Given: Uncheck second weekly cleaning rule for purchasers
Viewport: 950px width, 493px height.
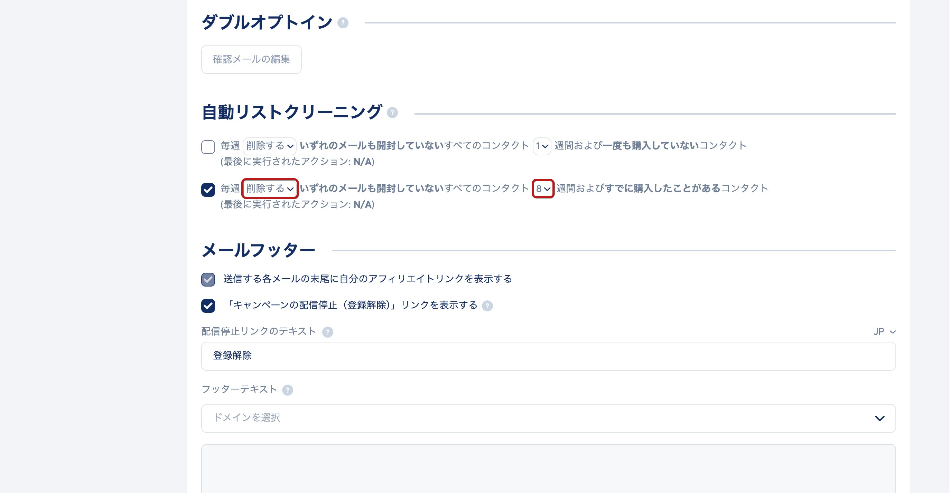Looking at the screenshot, I should (x=208, y=190).
